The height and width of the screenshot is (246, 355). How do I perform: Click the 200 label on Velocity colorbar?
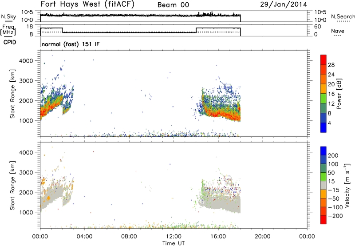tap(333, 155)
